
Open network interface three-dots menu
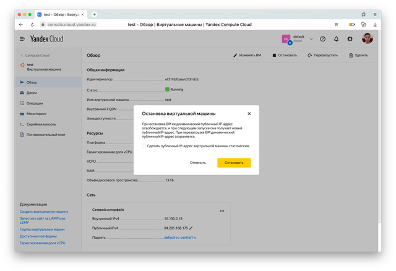pyautogui.click(x=222, y=210)
